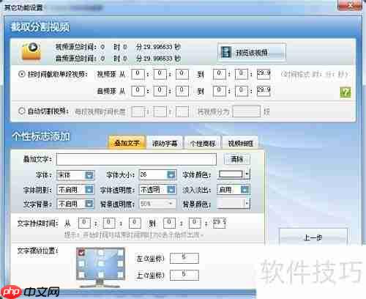Click 音频源 end seconds field showing 29.9
366x299 pixels.
pyautogui.click(x=264, y=91)
